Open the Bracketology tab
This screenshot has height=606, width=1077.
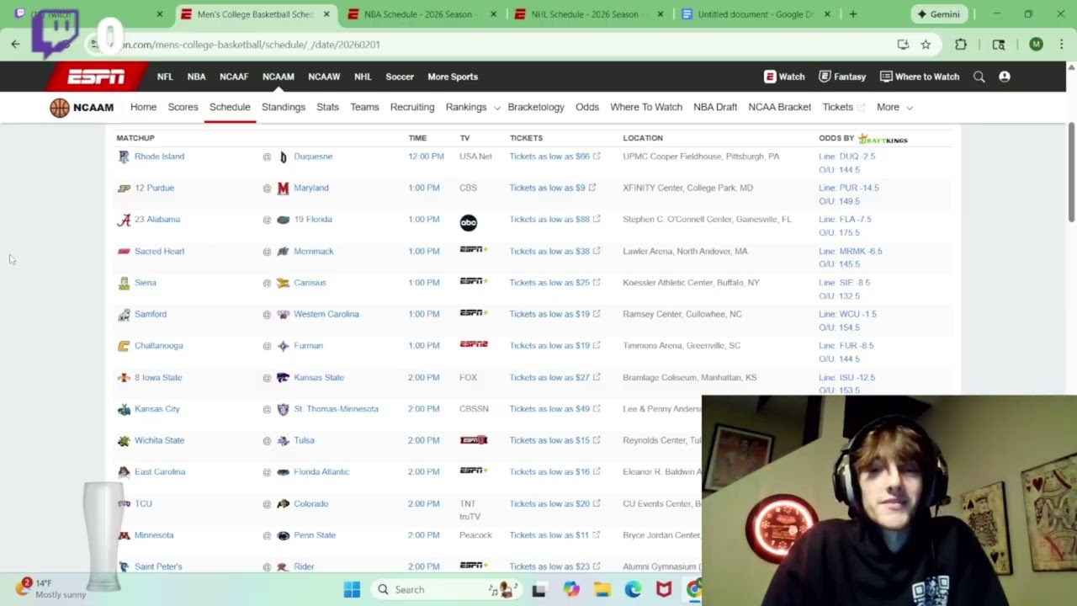coord(536,108)
